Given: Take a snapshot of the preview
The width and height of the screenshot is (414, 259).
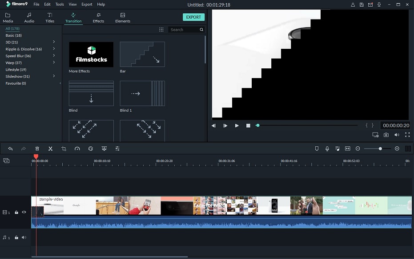Looking at the screenshot, I should point(386,135).
